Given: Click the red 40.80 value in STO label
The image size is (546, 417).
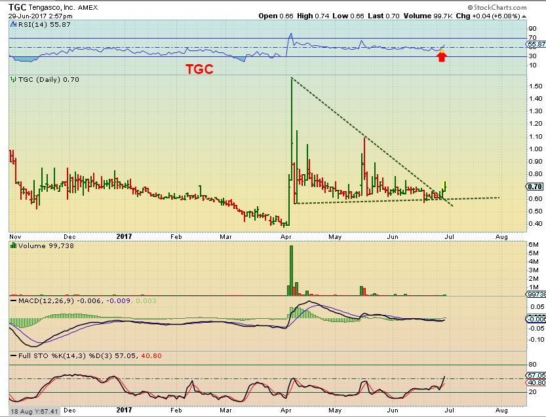Looking at the screenshot, I should point(151,355).
